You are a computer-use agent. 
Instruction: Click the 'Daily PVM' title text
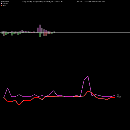(5, 2)
